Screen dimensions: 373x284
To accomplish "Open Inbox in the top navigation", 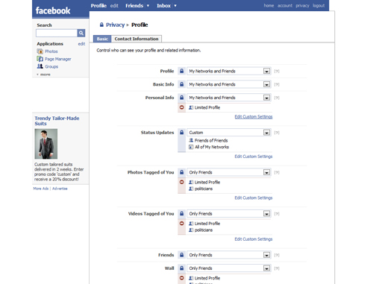I will [x=163, y=5].
